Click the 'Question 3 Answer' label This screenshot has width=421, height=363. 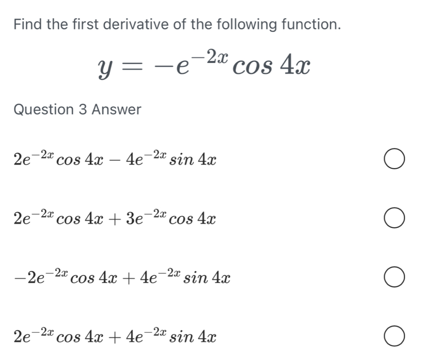coord(77,109)
